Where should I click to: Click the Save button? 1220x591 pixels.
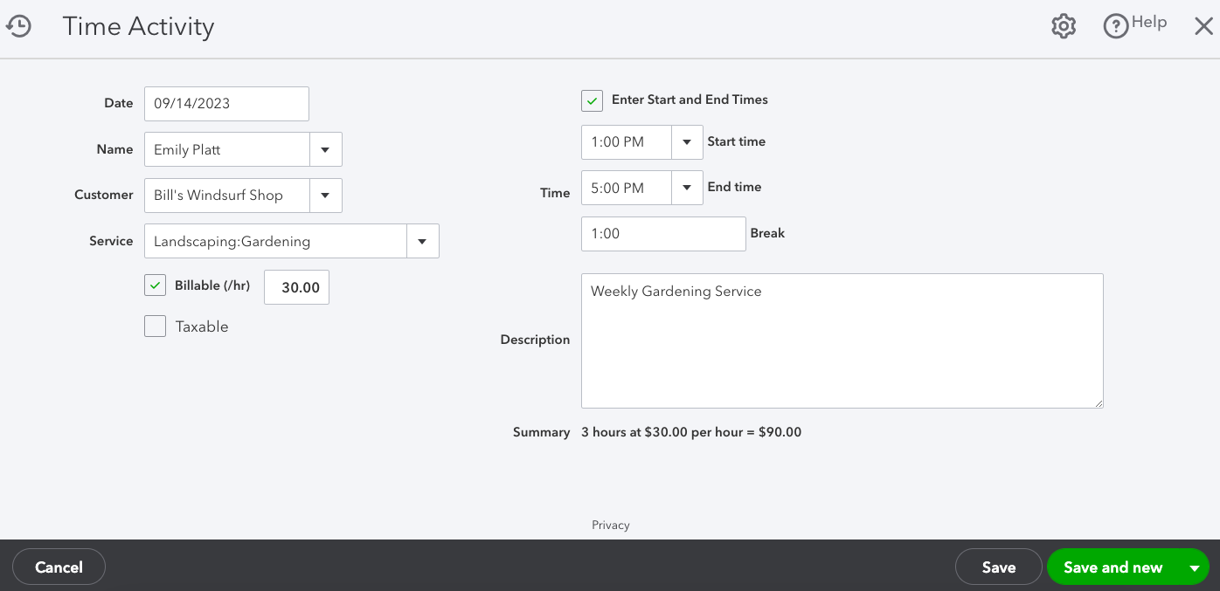coord(998,567)
